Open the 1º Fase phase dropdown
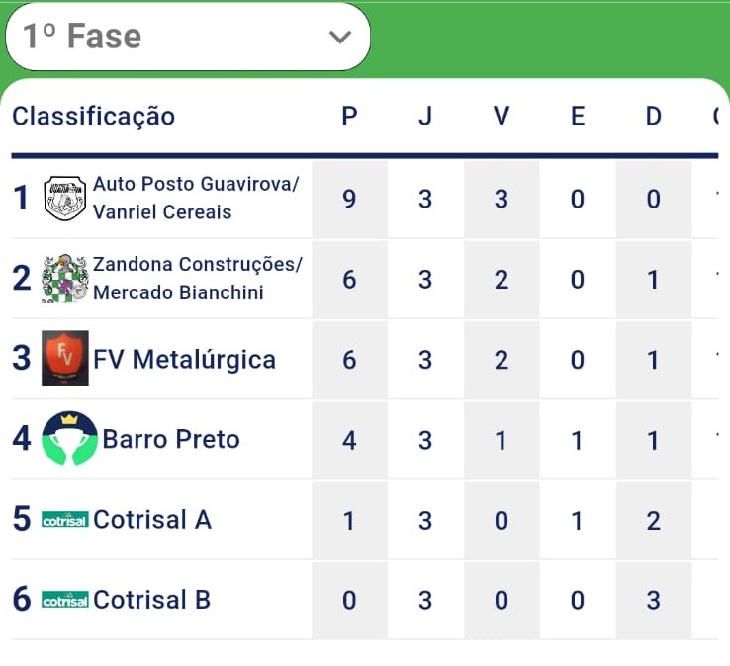 tap(187, 38)
